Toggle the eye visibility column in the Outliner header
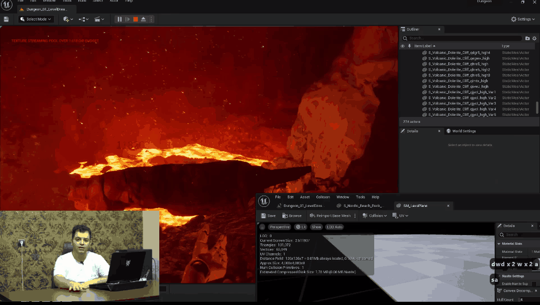 click(402, 46)
